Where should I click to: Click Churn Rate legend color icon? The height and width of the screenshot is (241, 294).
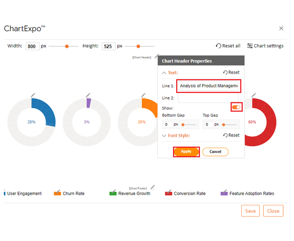(57, 193)
